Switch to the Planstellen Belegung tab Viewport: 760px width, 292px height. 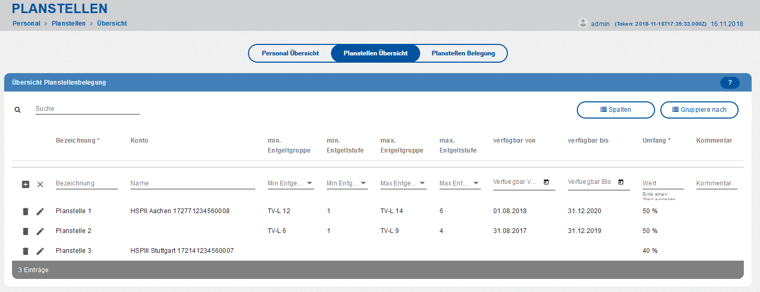click(x=463, y=53)
